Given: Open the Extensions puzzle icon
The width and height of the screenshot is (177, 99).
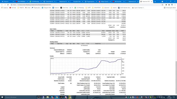Looking at the screenshot, I should click(169, 5).
